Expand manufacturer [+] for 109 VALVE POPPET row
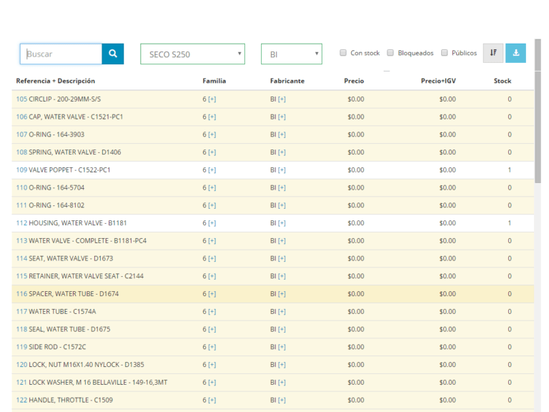The height and width of the screenshot is (412, 549). 282,170
